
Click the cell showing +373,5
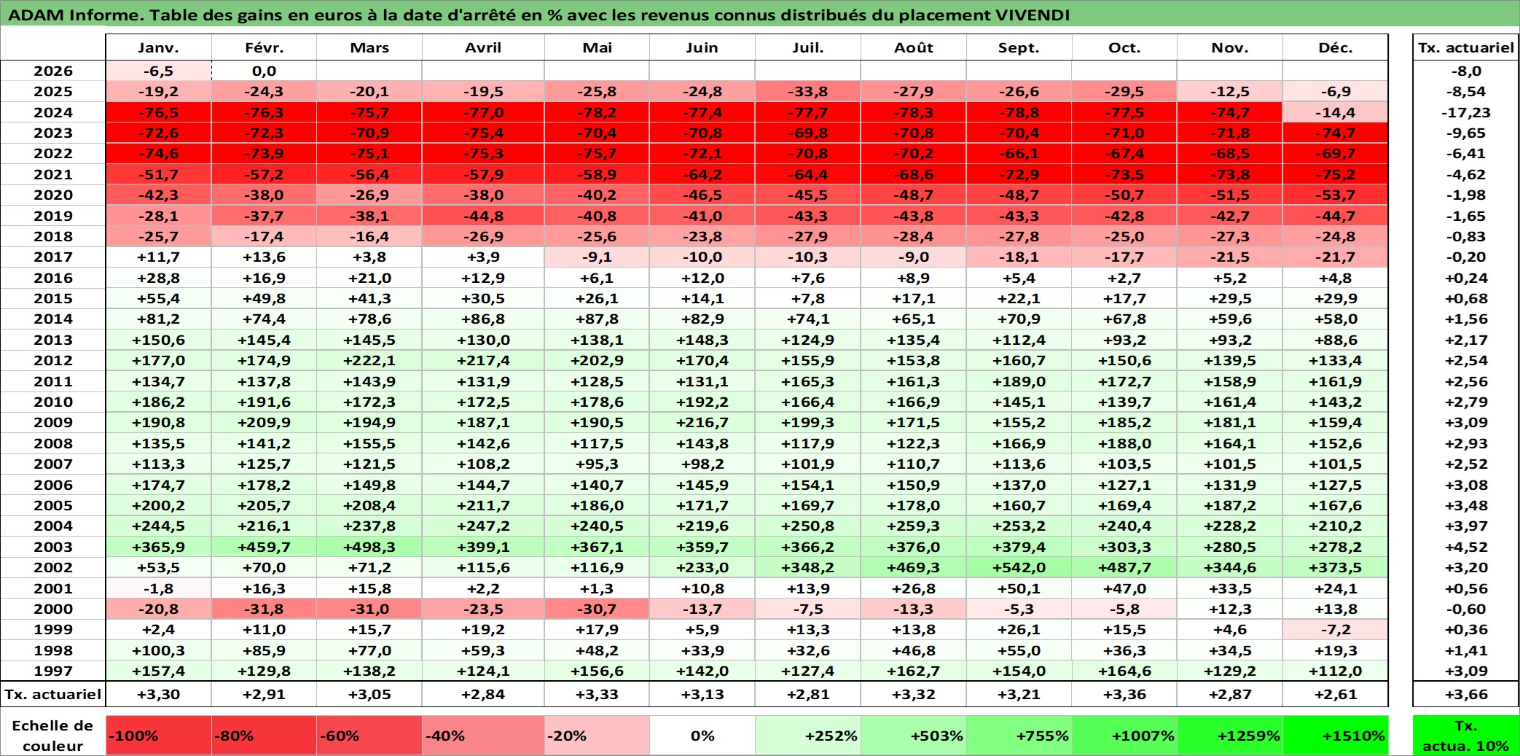1336,567
